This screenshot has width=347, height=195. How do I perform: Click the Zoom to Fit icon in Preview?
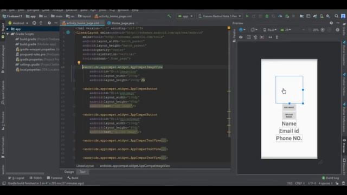(x=323, y=30)
